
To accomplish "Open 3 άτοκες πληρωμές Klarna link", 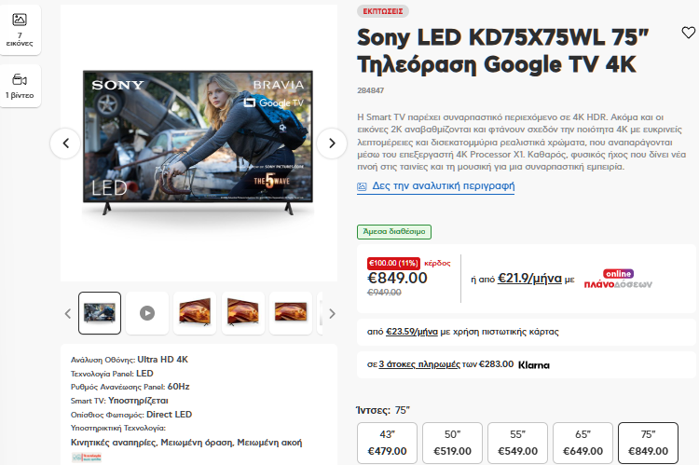I will click(x=419, y=364).
